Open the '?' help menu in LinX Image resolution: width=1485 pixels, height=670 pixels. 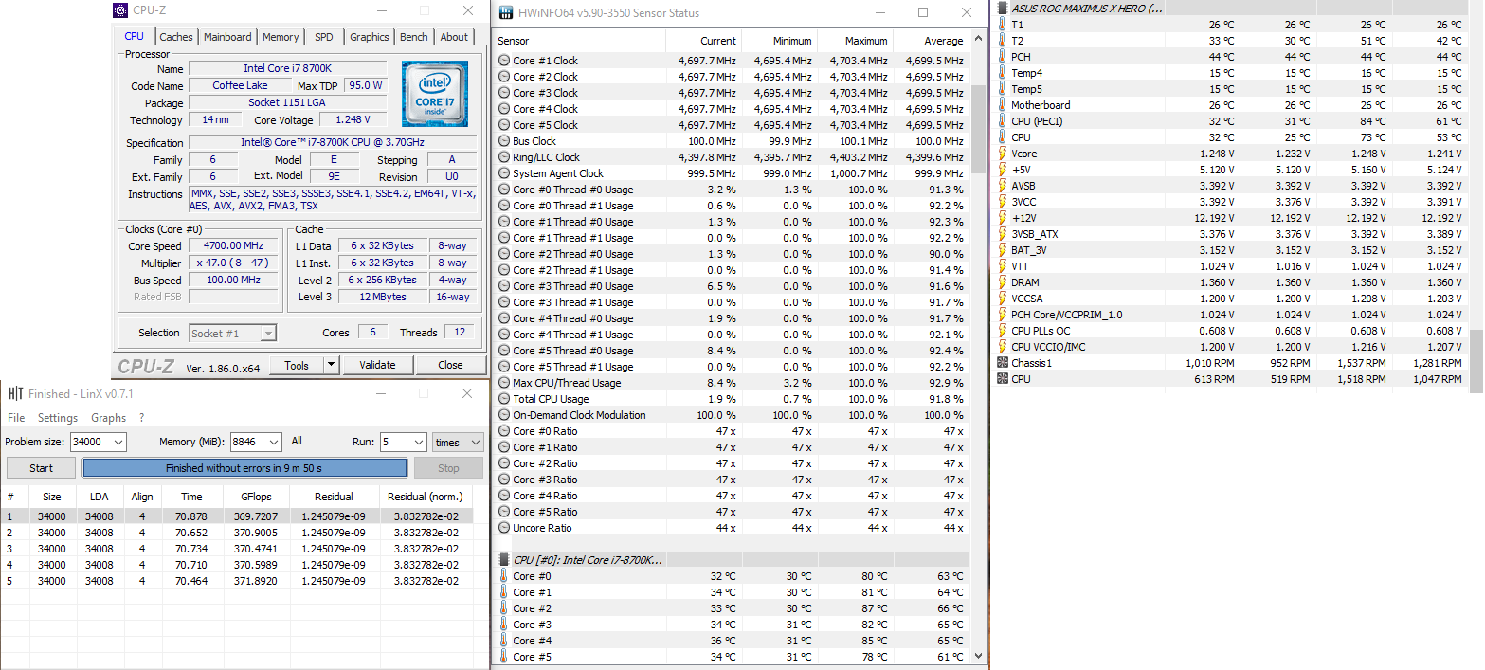pos(142,418)
